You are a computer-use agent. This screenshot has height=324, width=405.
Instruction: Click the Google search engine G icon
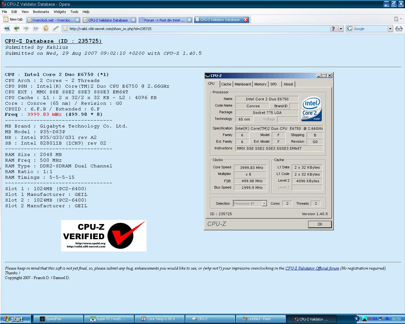[x=350, y=29]
